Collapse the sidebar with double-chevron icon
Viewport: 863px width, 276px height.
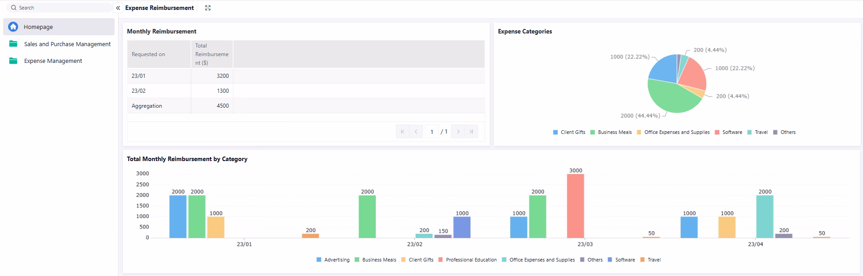(118, 8)
